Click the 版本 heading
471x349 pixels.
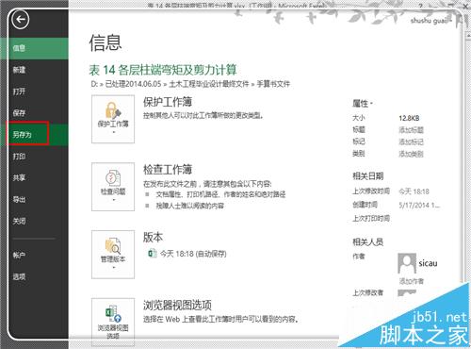(153, 237)
